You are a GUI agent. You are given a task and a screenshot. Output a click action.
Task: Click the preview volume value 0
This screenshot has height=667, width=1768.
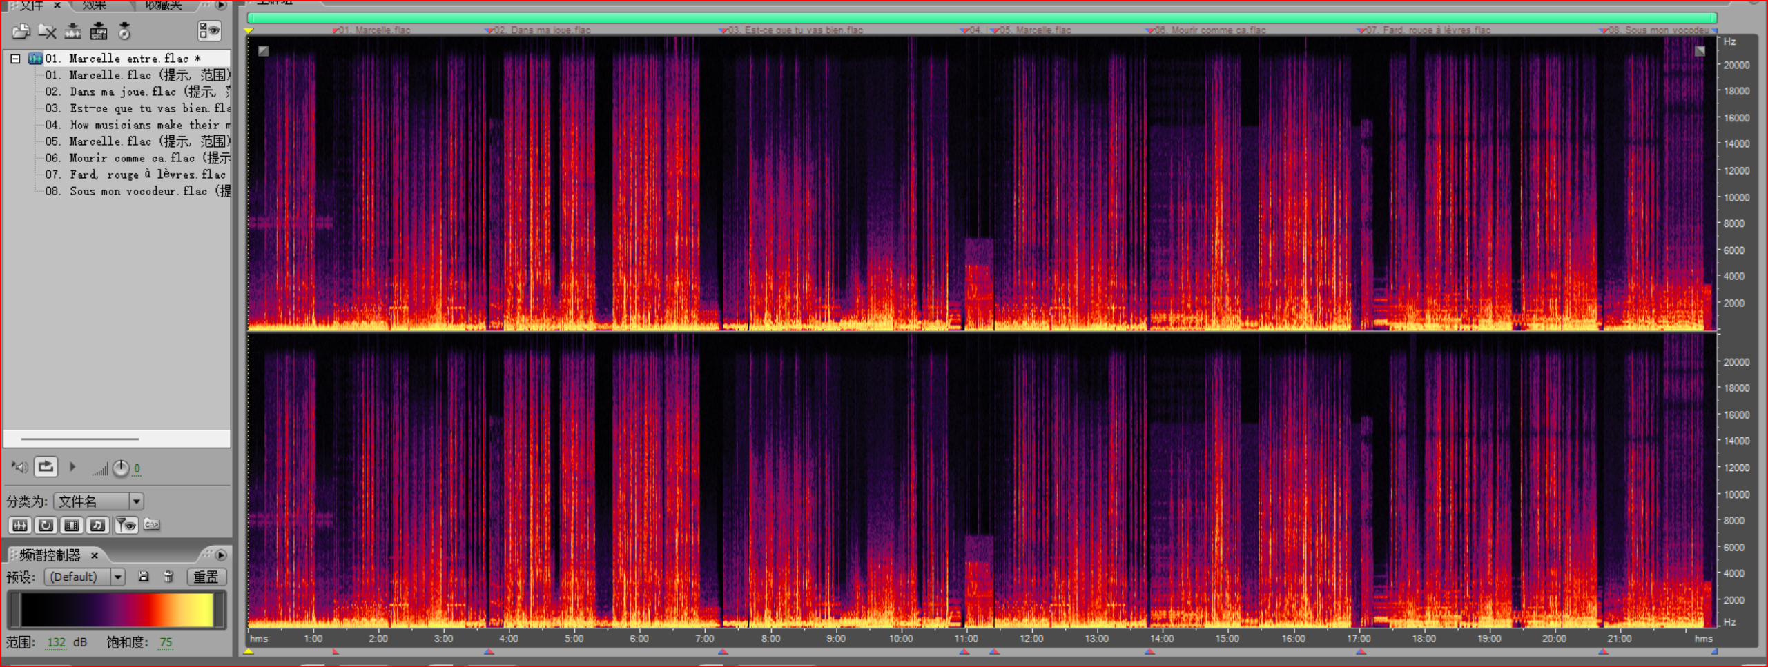pyautogui.click(x=137, y=469)
